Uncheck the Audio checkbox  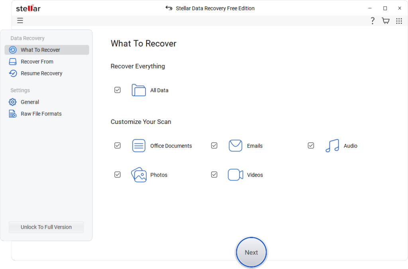[311, 146]
